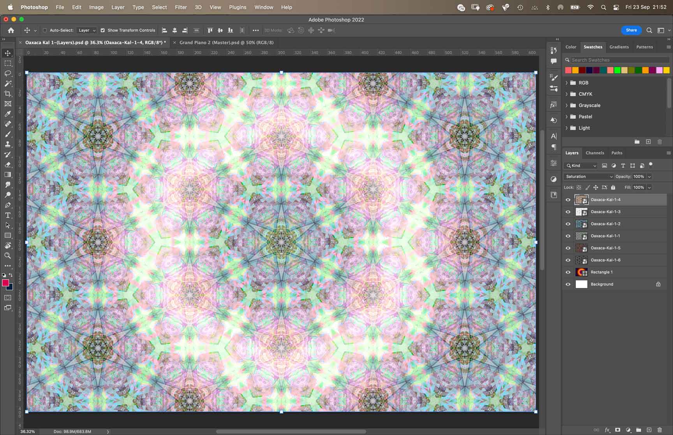Click the blue Share button
The width and height of the screenshot is (673, 435).
pyautogui.click(x=631, y=30)
